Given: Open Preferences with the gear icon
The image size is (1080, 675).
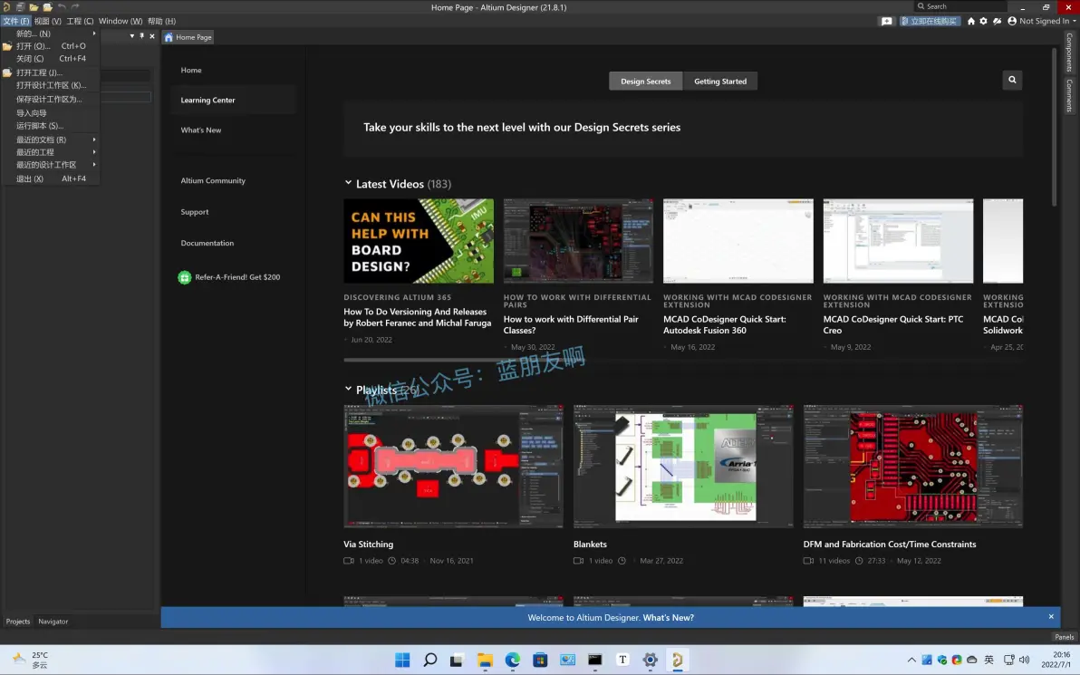Looking at the screenshot, I should coord(984,22).
